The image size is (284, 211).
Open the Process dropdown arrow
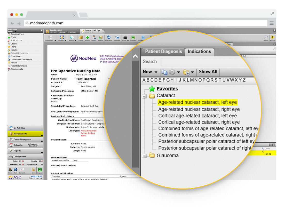[x=65, y=41]
